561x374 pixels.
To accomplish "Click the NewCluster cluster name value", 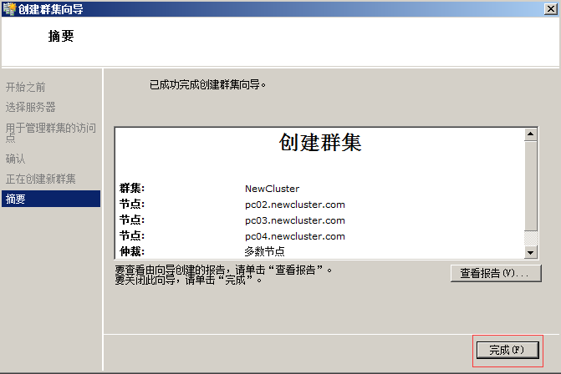I will tap(272, 189).
